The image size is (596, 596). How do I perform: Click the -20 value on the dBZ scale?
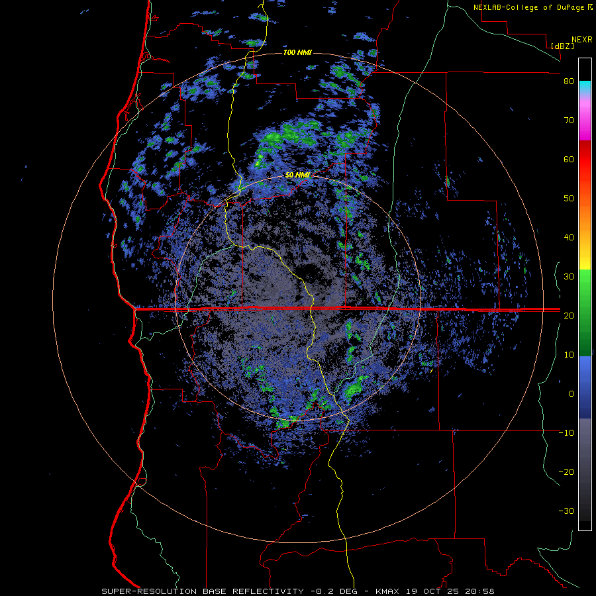[x=566, y=472]
